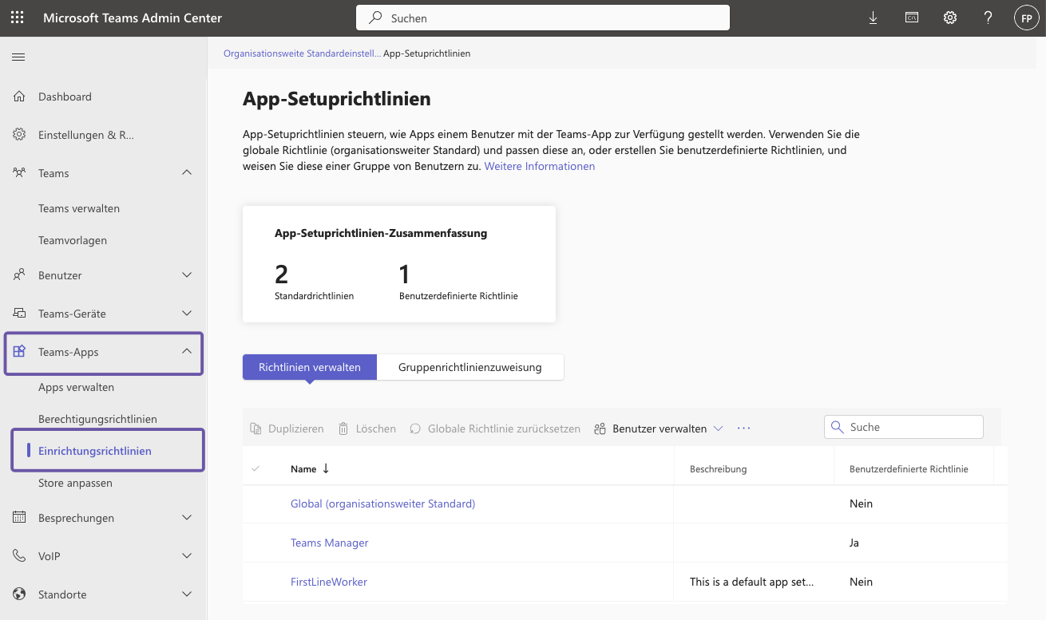
Task: Click the Teams-Apps icon in sidebar
Action: (20, 352)
